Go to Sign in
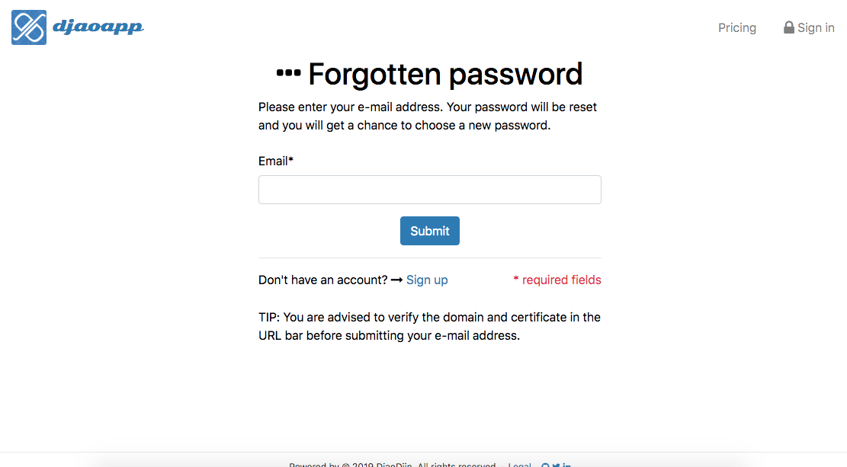 pos(809,27)
